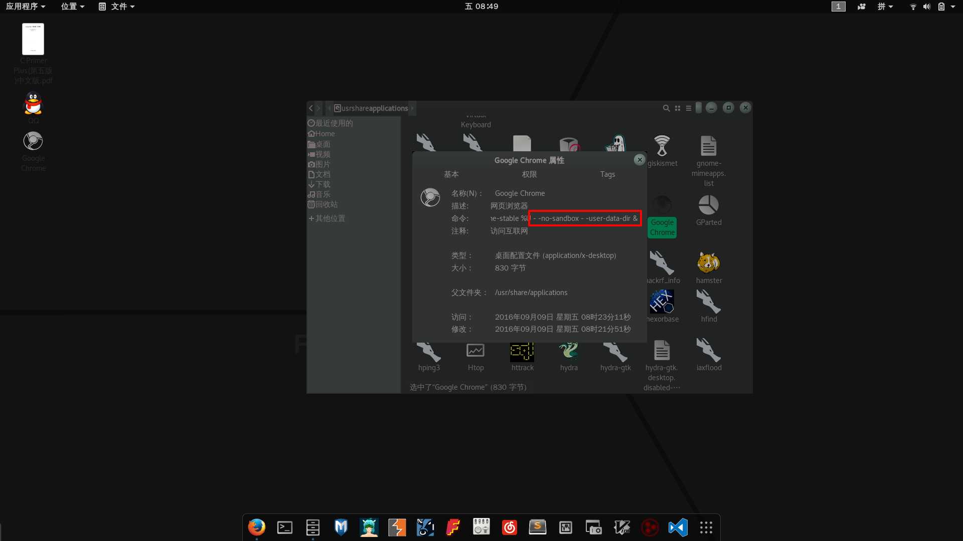Open Sublime Text from the dock
The height and width of the screenshot is (541, 963).
click(538, 527)
